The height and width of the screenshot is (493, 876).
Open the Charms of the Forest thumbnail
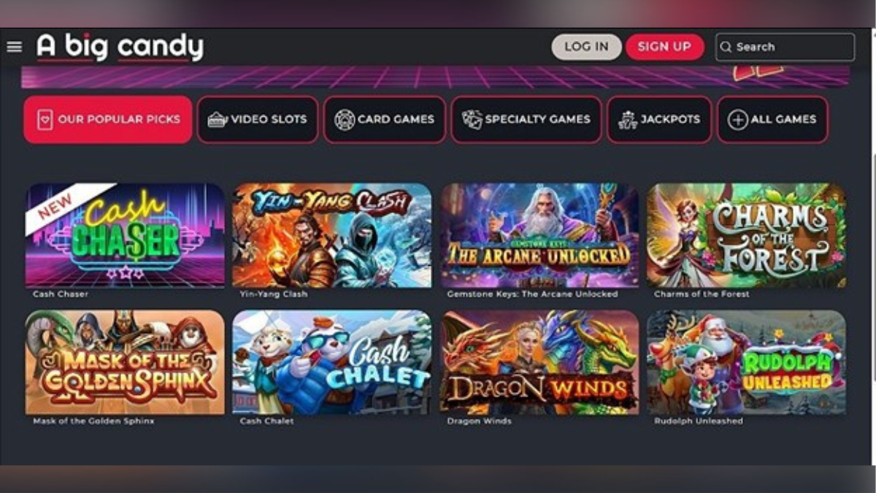pyautogui.click(x=747, y=235)
